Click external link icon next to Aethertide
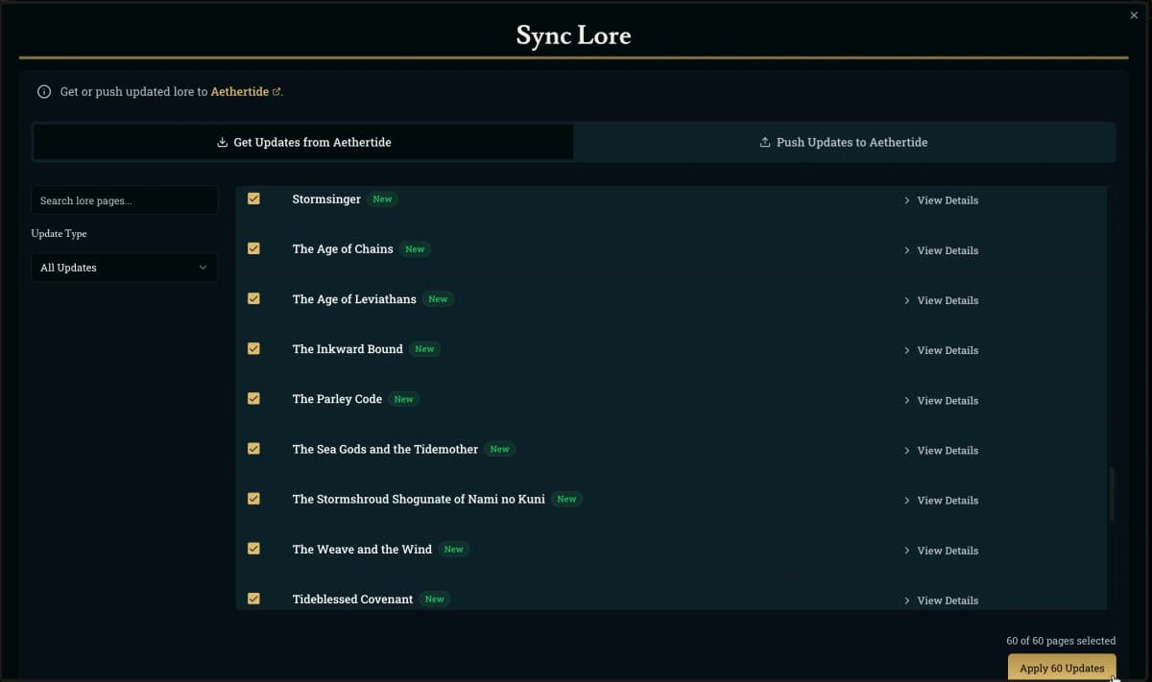This screenshot has width=1152, height=682. point(276,92)
